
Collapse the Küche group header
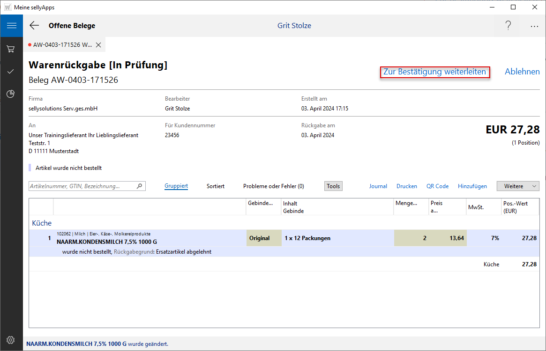pyautogui.click(x=42, y=223)
